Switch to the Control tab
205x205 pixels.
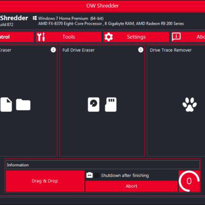[17, 37]
